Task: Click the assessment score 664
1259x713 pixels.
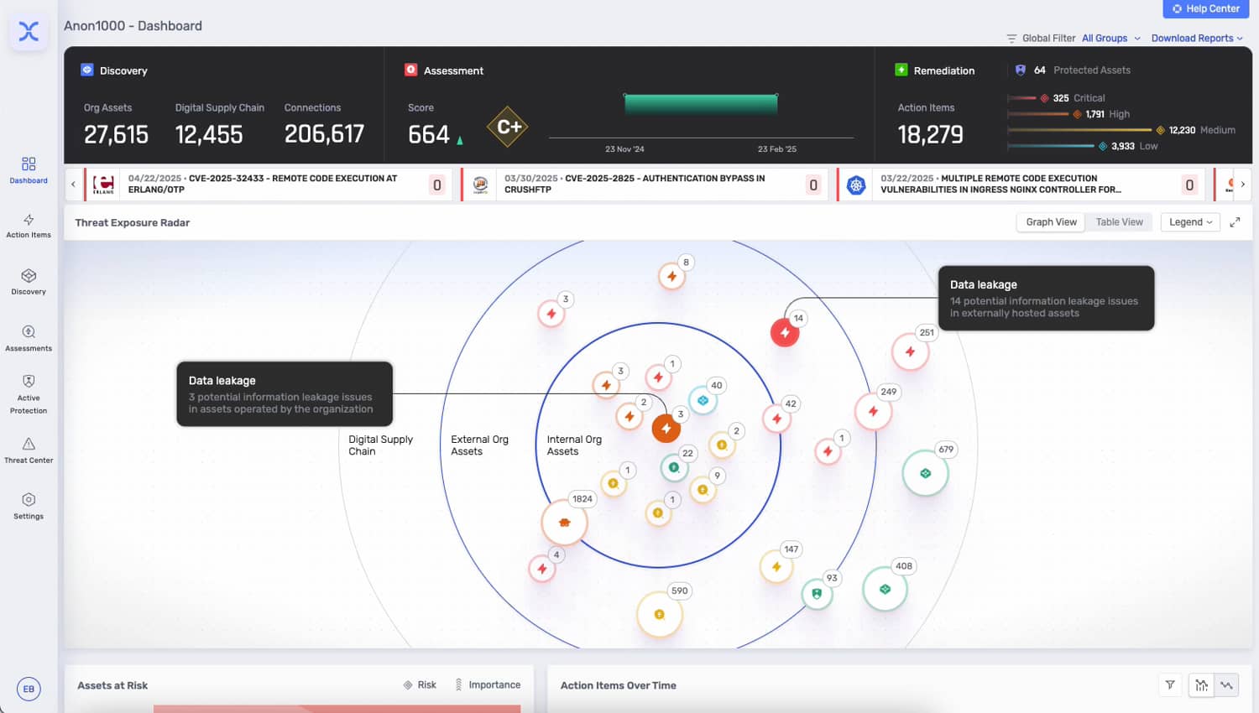Action: [429, 134]
